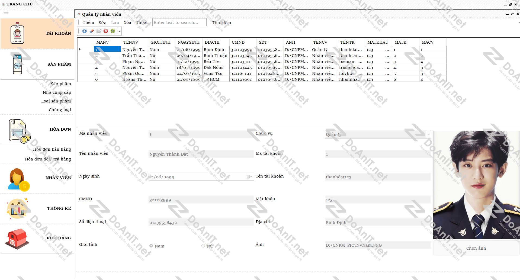This screenshot has width=520, height=280.
Task: Open the Ngày sinh date picker dropdown
Action: click(248, 177)
